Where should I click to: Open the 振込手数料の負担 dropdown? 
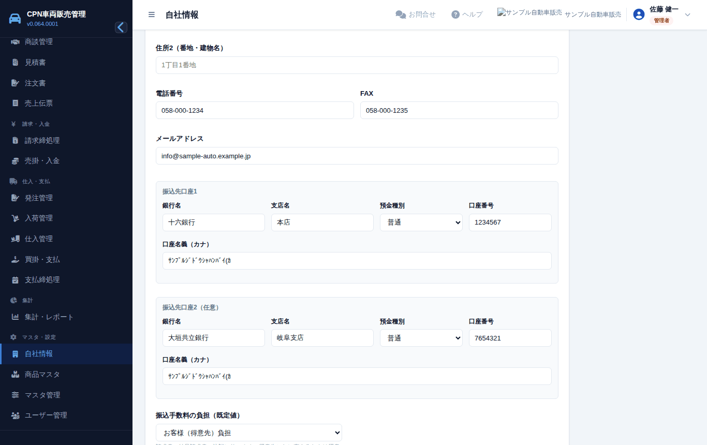[x=249, y=433]
